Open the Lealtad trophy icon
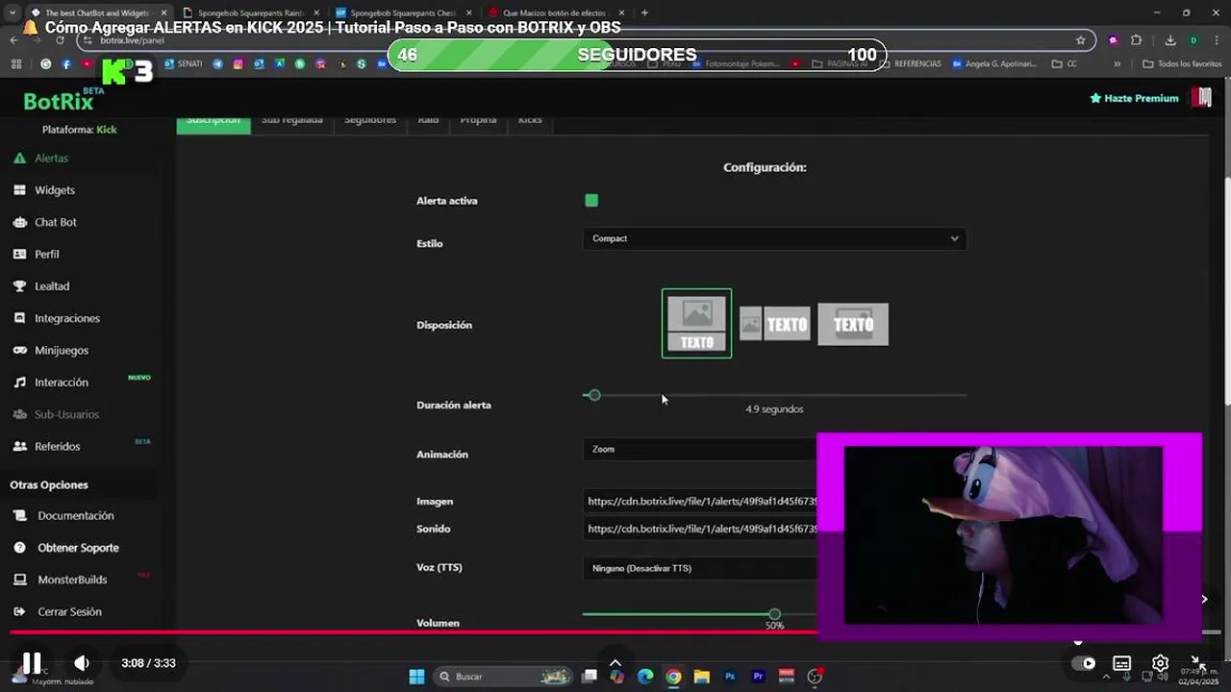 pyautogui.click(x=19, y=286)
